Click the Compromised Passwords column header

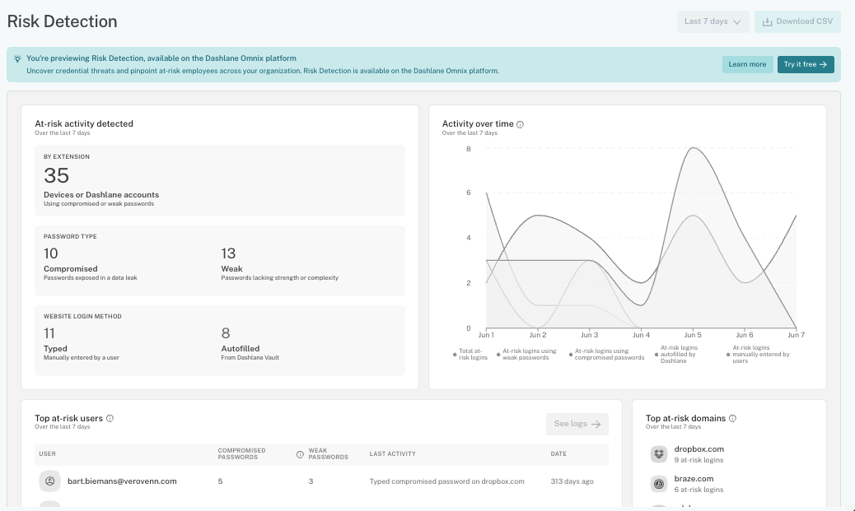click(x=241, y=453)
